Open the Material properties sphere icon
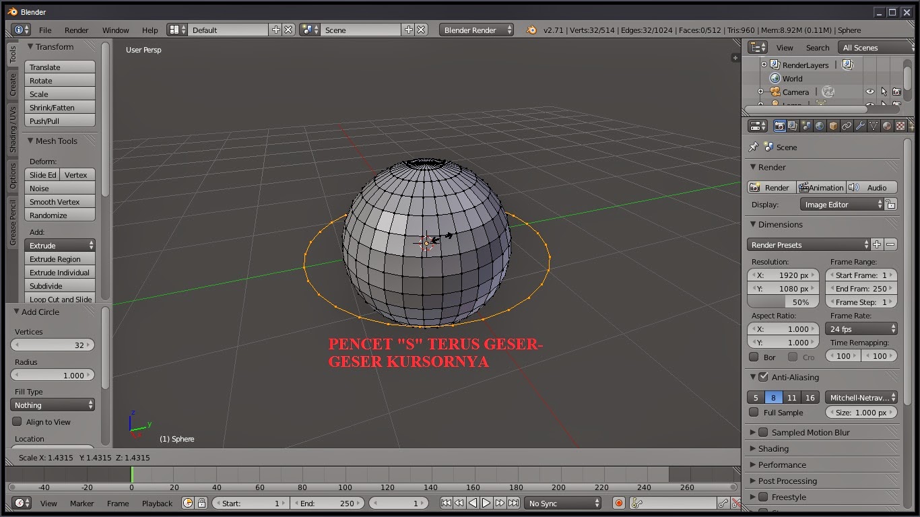Image resolution: width=920 pixels, height=517 pixels. tap(887, 126)
